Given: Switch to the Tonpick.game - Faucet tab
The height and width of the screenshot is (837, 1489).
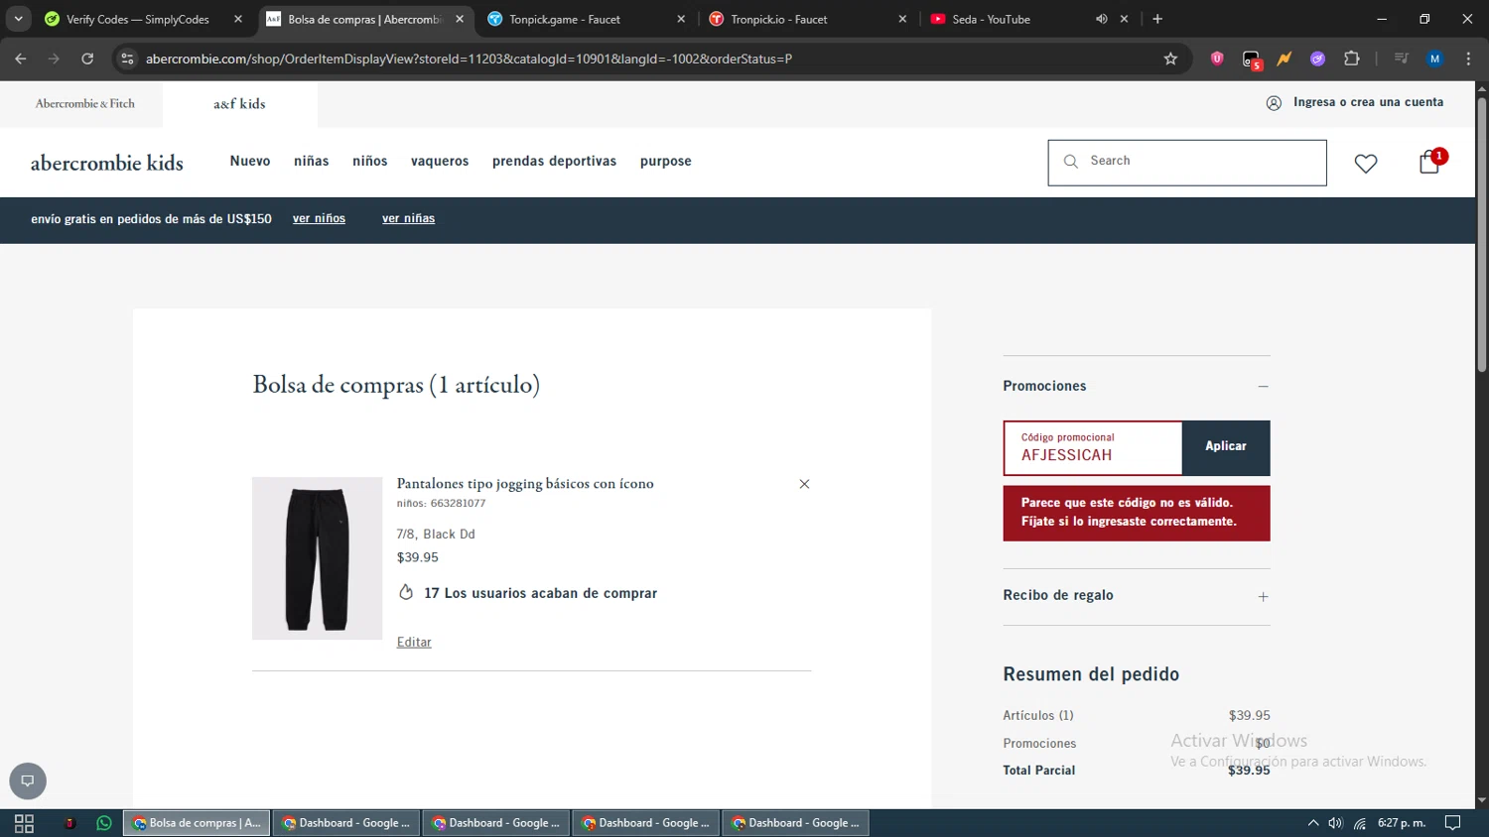Looking at the screenshot, I should [x=584, y=19].
